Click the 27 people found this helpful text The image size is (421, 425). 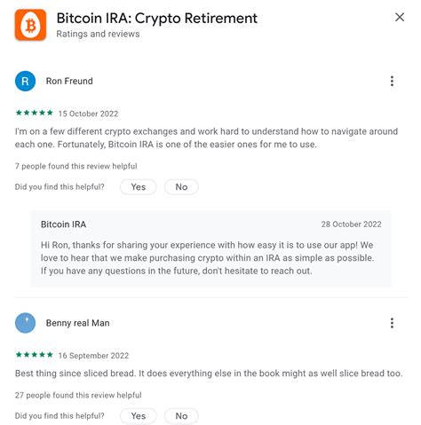pos(78,395)
